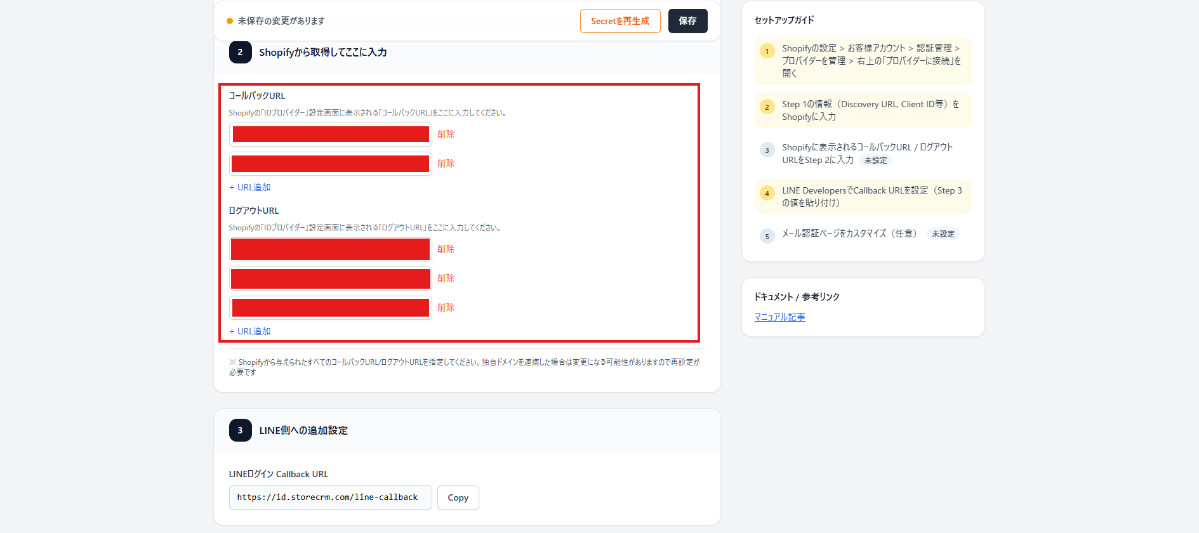This screenshot has width=1199, height=533.
Task: Delete the second logout URL entry
Action: click(x=446, y=279)
